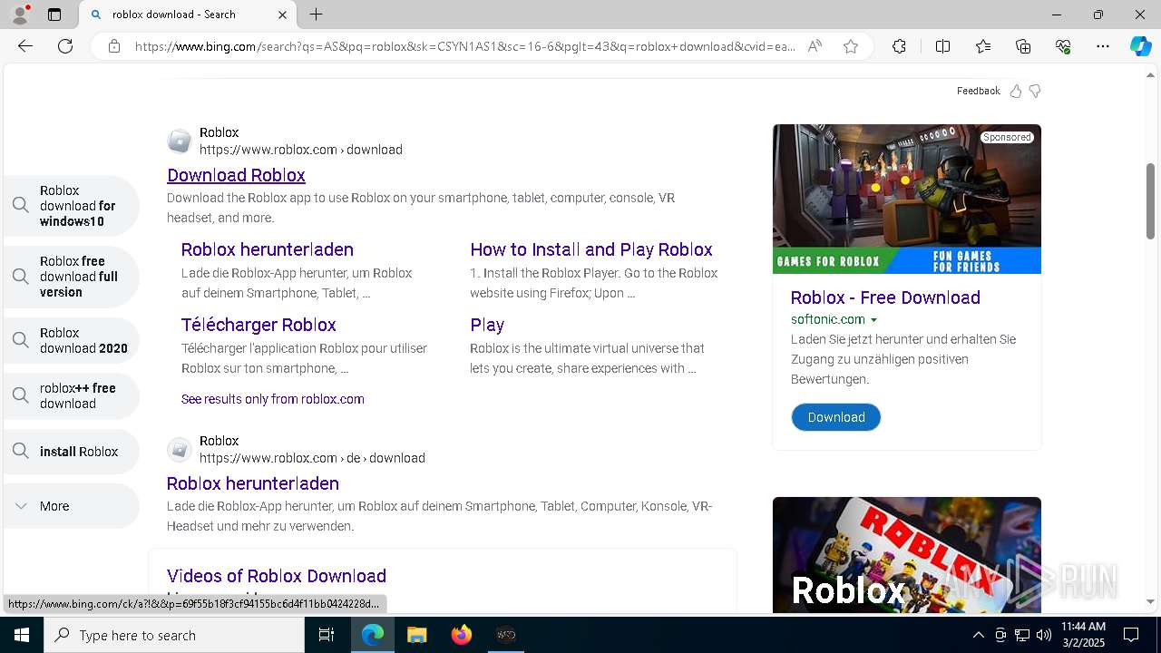Open a new tab with plus

pos(316,15)
